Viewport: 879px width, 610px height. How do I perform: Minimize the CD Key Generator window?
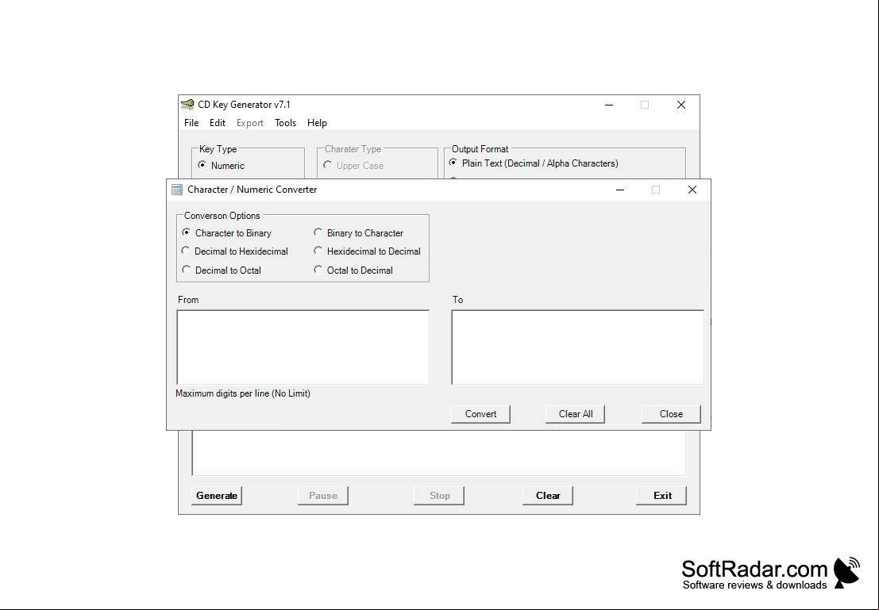click(609, 105)
